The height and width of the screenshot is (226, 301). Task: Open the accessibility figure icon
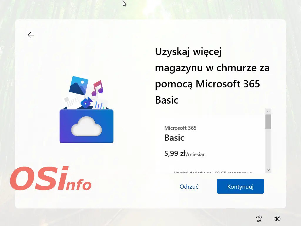click(259, 219)
